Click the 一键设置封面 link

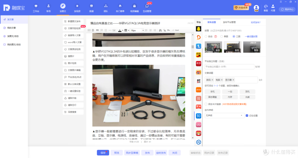pyautogui.click(x=251, y=37)
